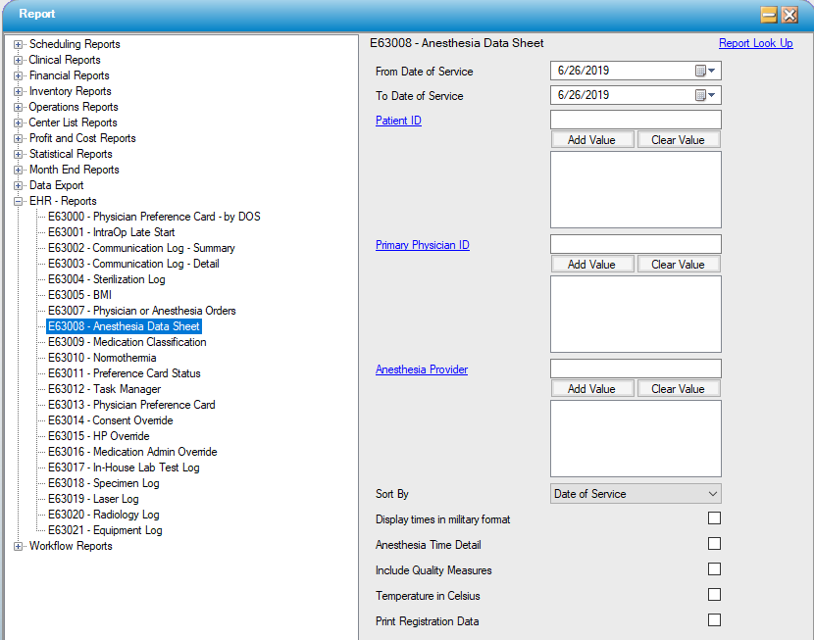The width and height of the screenshot is (814, 640).
Task: Enable Display times in military format
Action: click(x=714, y=518)
